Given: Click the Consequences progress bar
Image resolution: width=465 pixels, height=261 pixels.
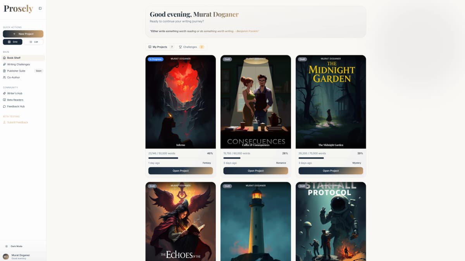Looking at the screenshot, I should coord(255,158).
